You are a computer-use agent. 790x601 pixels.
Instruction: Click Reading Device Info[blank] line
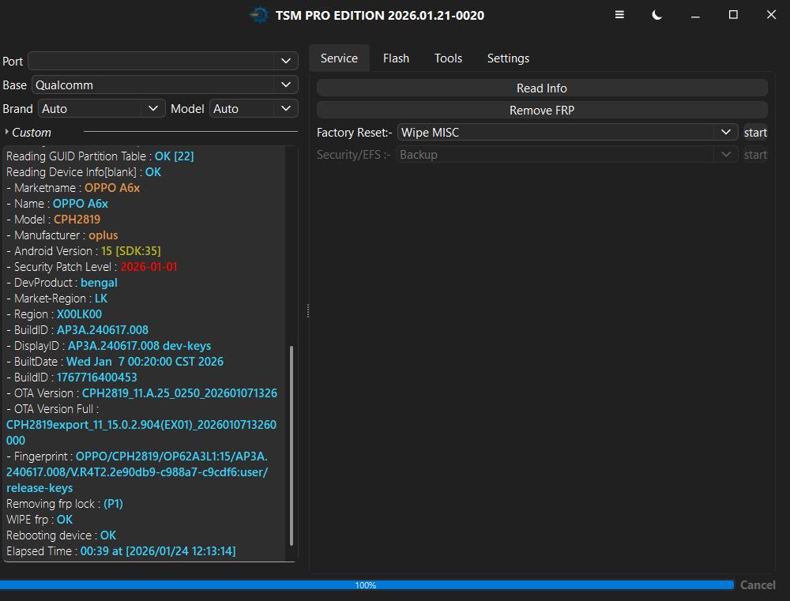pos(84,171)
